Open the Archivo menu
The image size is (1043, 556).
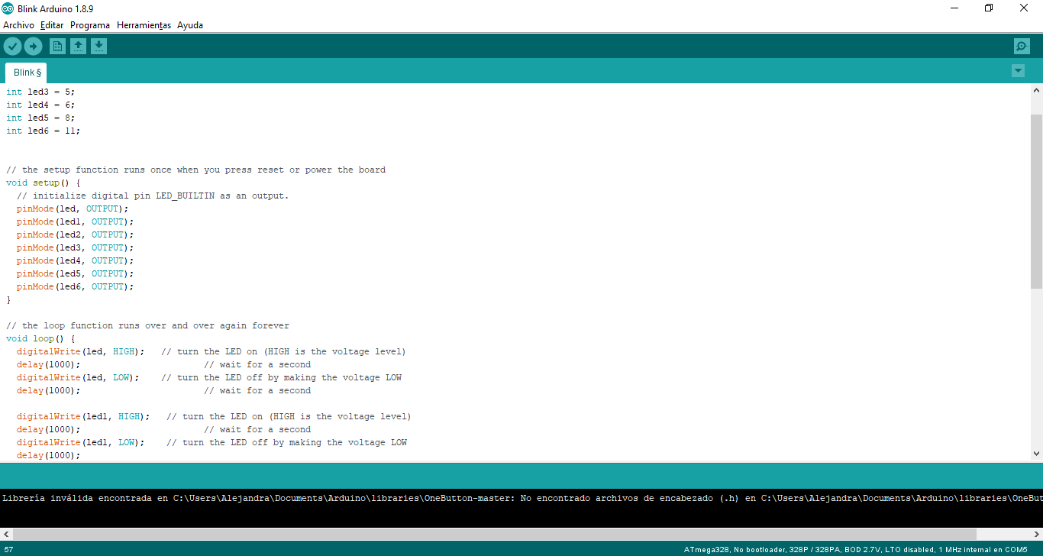coord(18,25)
